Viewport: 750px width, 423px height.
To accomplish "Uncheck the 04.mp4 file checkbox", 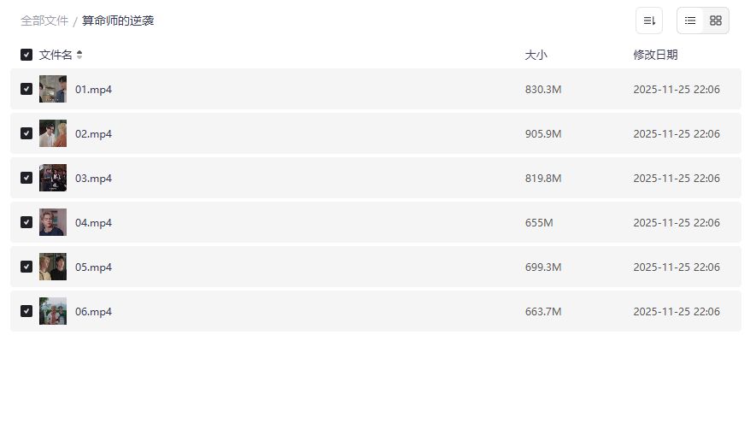I will 26,222.
